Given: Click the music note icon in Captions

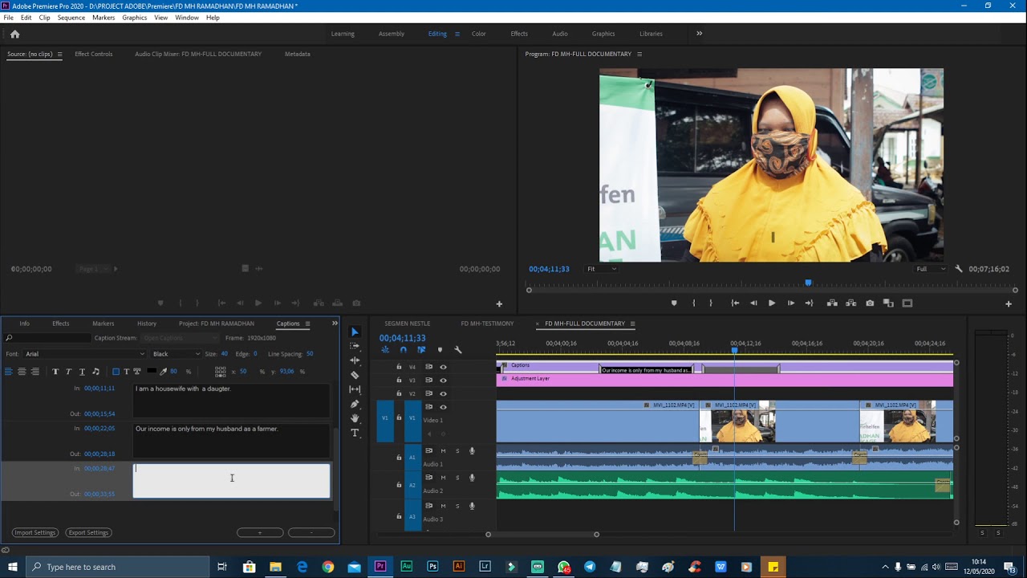Looking at the screenshot, I should pos(95,372).
